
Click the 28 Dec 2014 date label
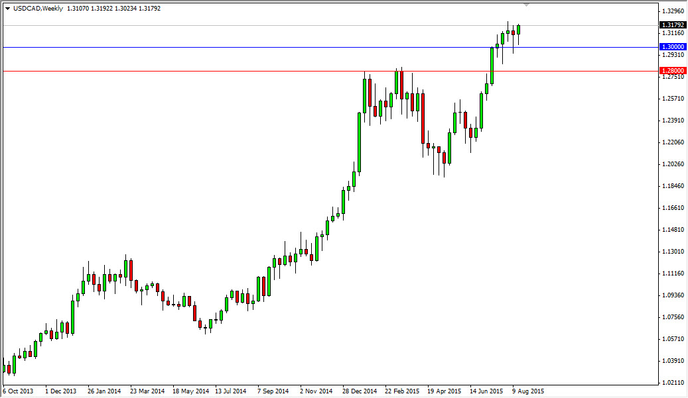click(x=358, y=392)
